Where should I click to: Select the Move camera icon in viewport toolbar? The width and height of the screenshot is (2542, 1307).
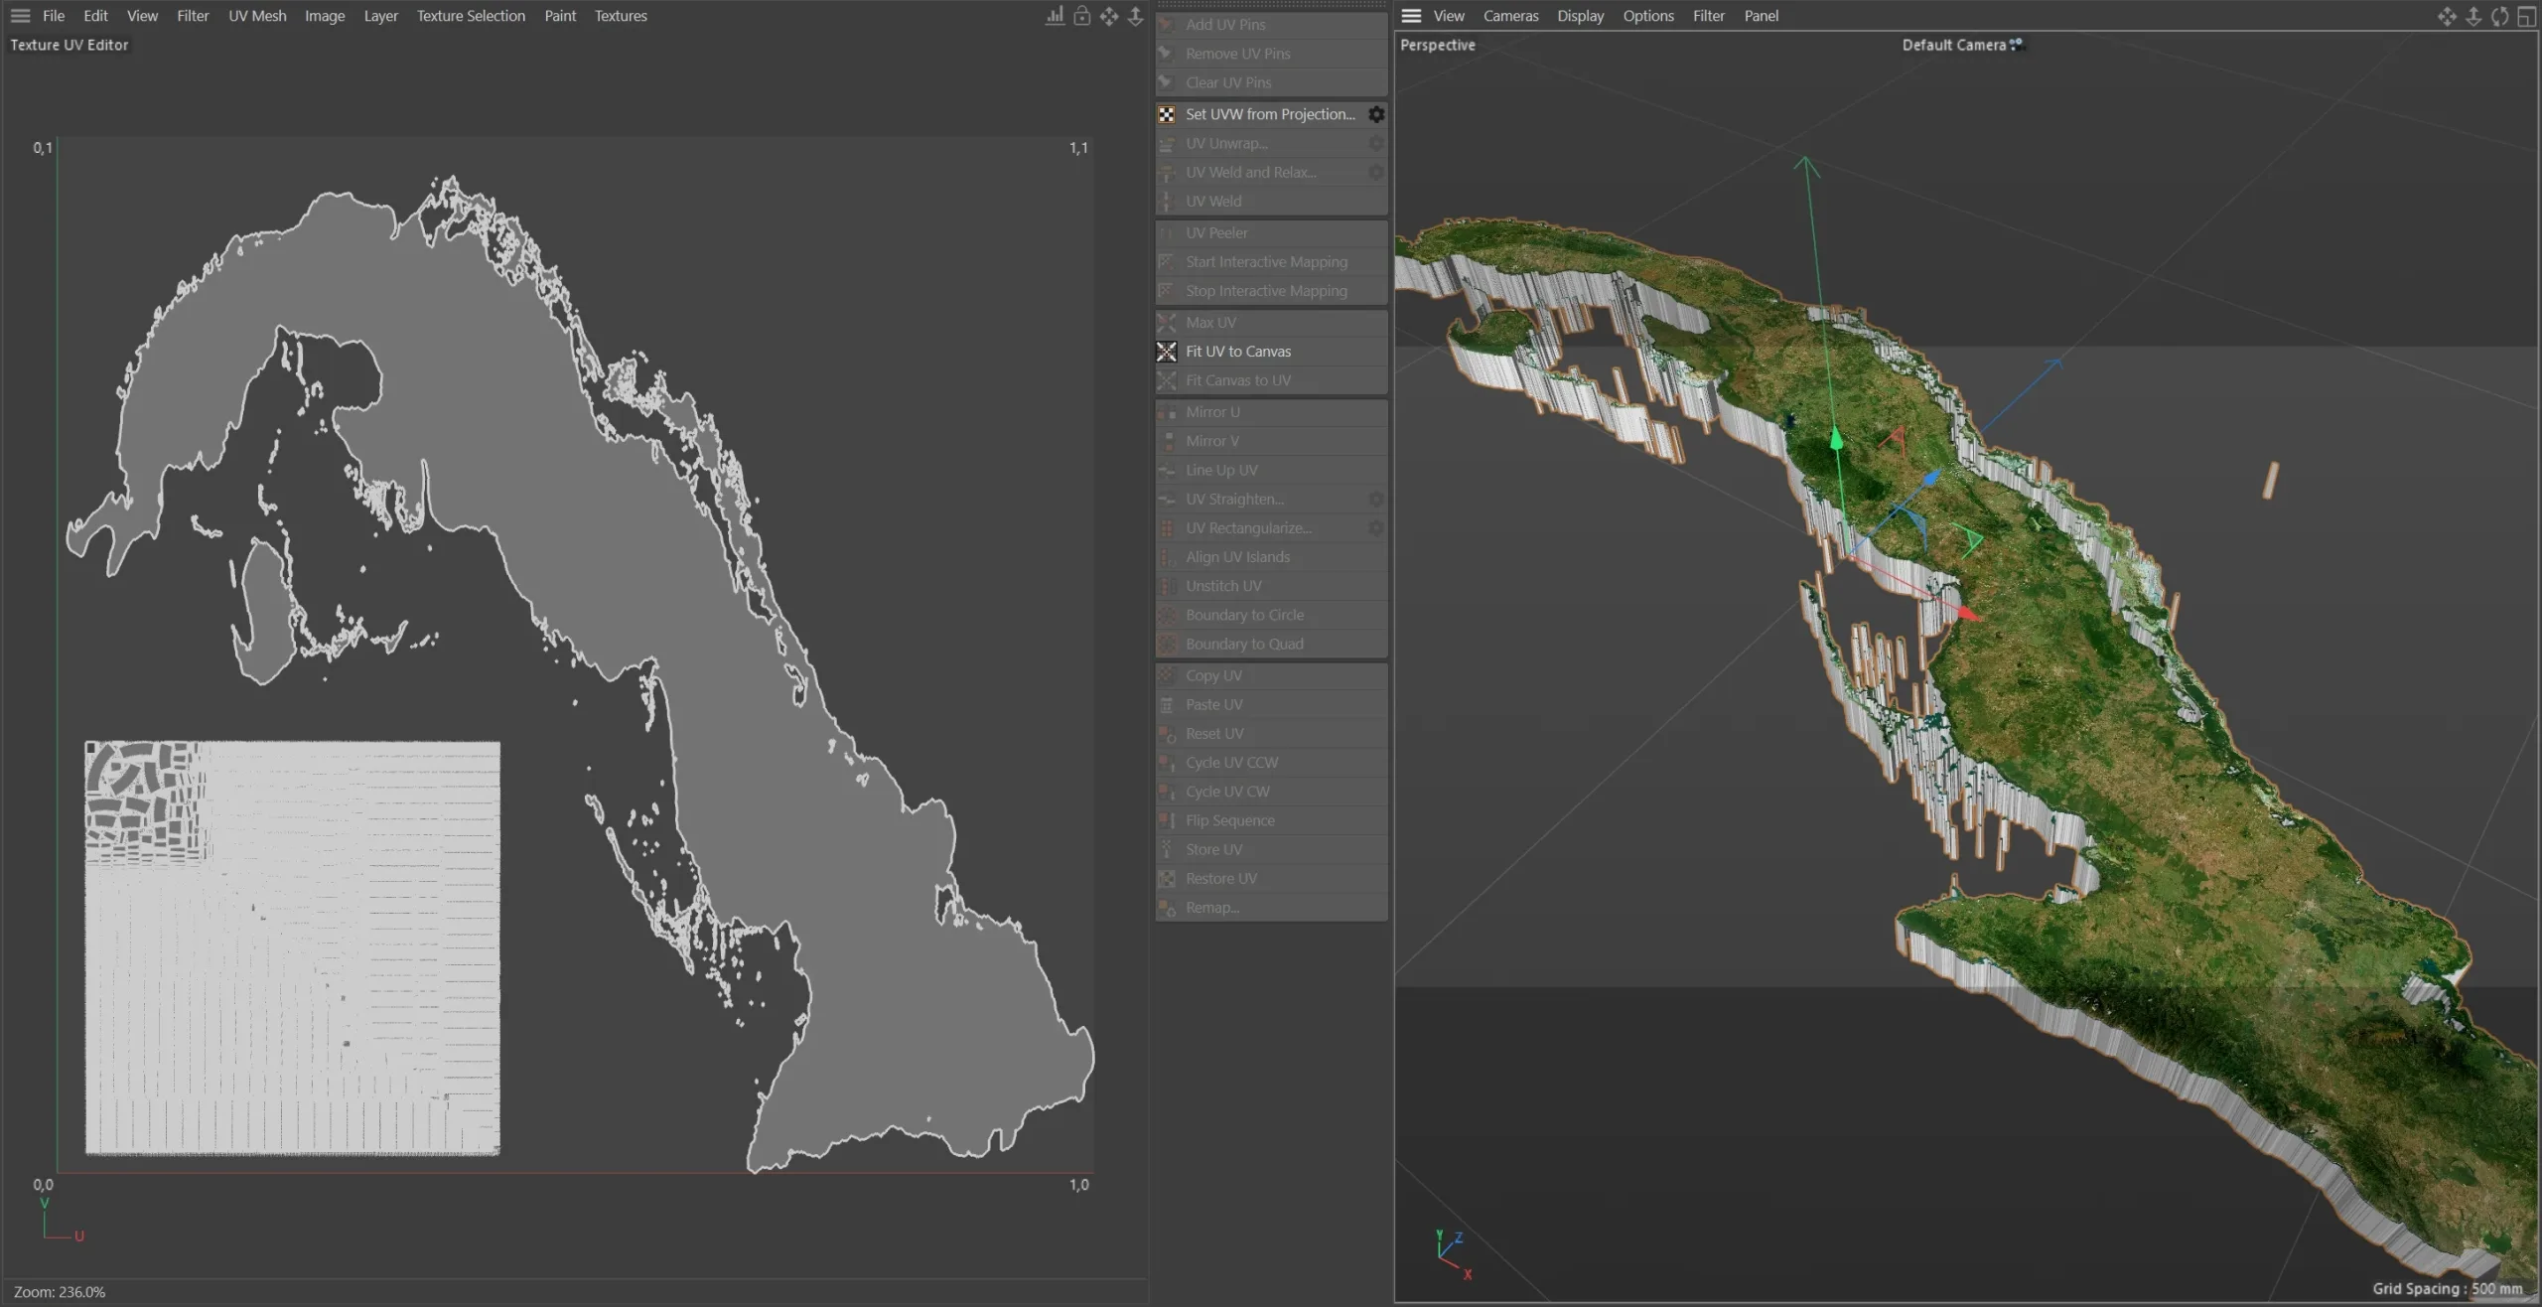click(2446, 16)
